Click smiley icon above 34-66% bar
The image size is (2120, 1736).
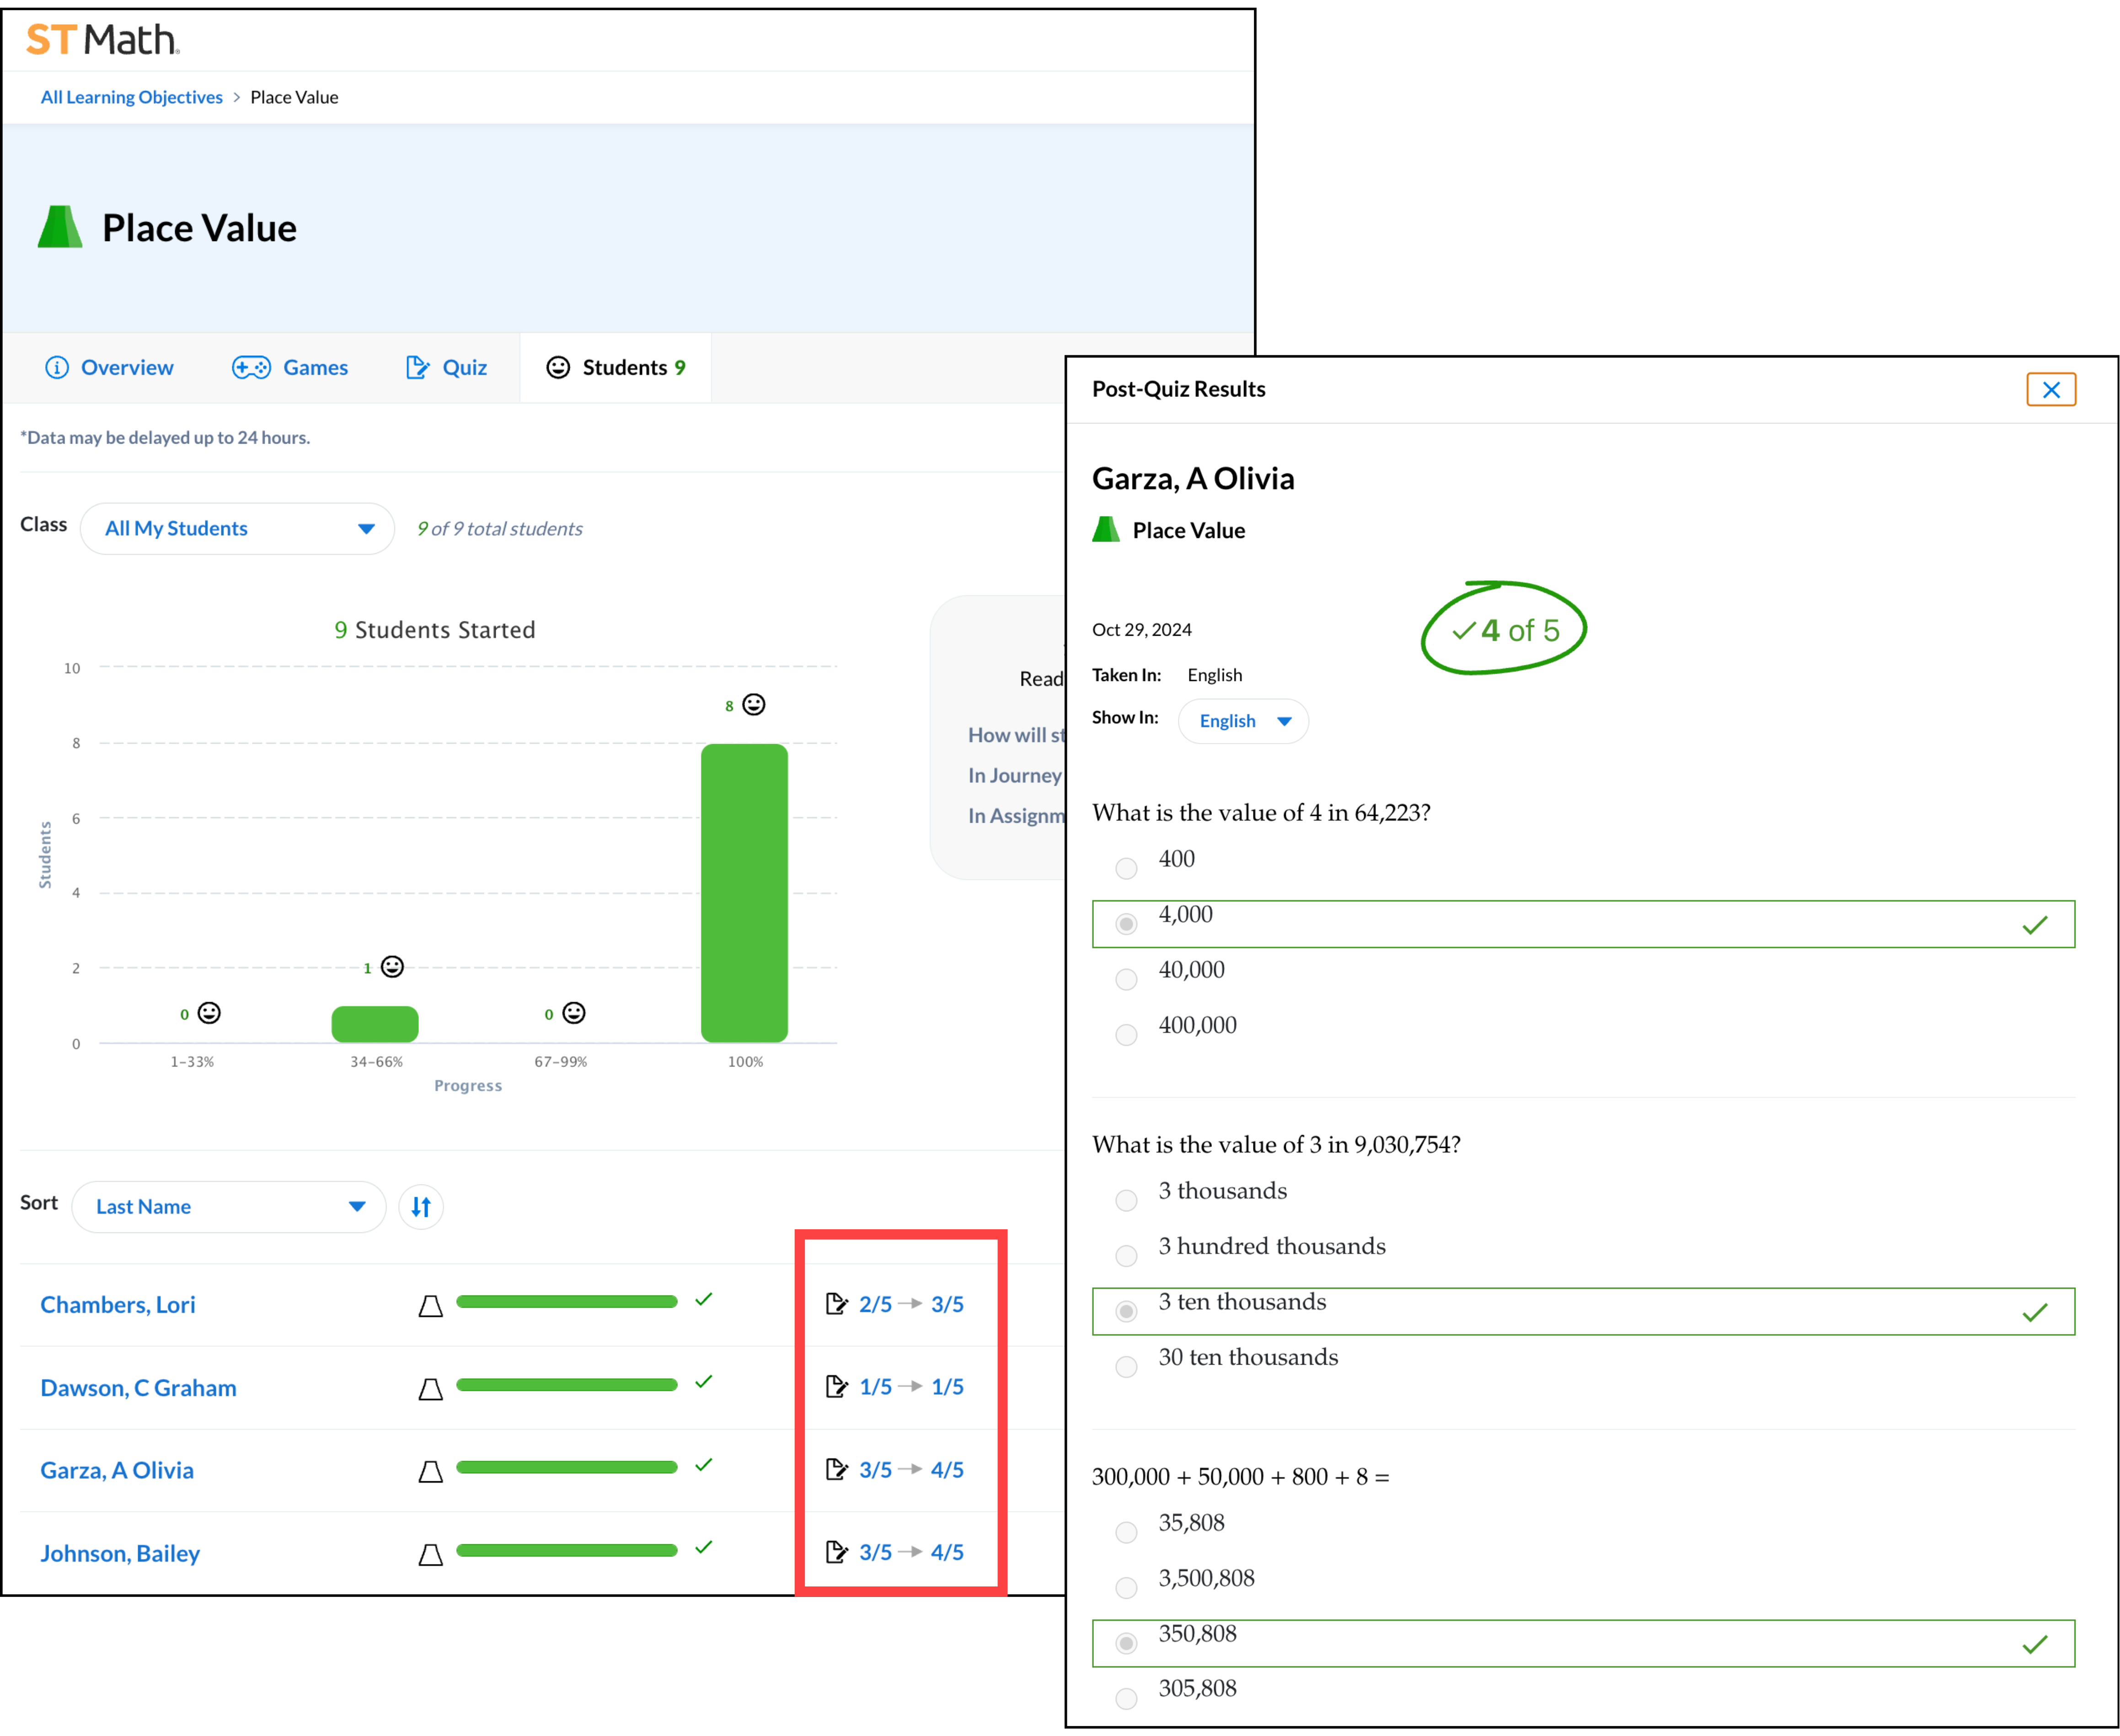(393, 966)
